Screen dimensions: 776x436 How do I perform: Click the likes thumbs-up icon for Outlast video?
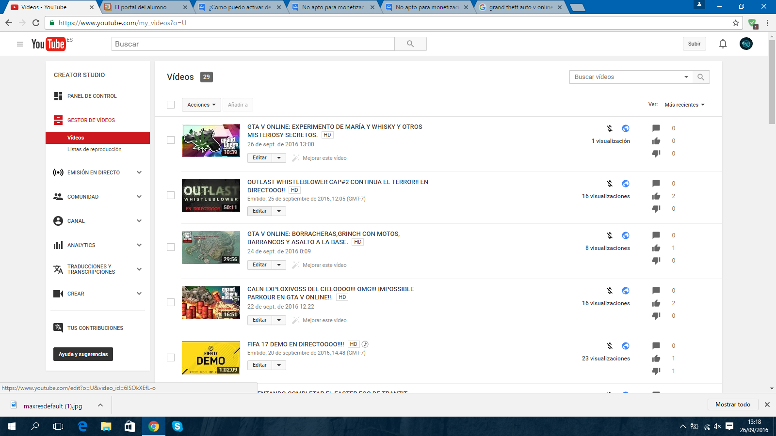pos(656,196)
